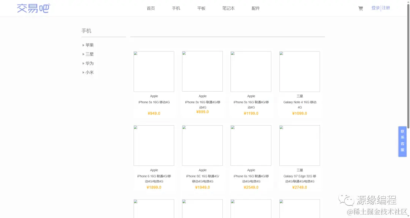Open thumbnail of iPhone 5s 16G 移动4G
Screen dimensions: 410x218
pyautogui.click(x=154, y=72)
